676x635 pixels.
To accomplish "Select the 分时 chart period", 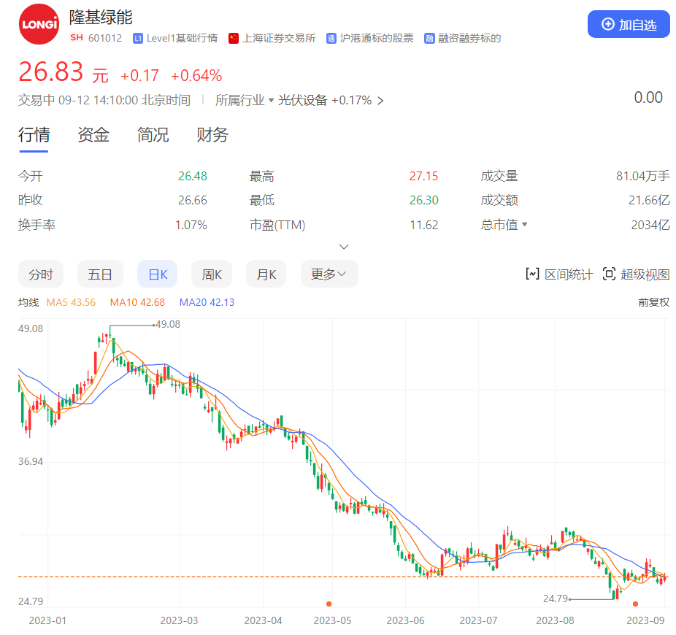I will coord(41,274).
